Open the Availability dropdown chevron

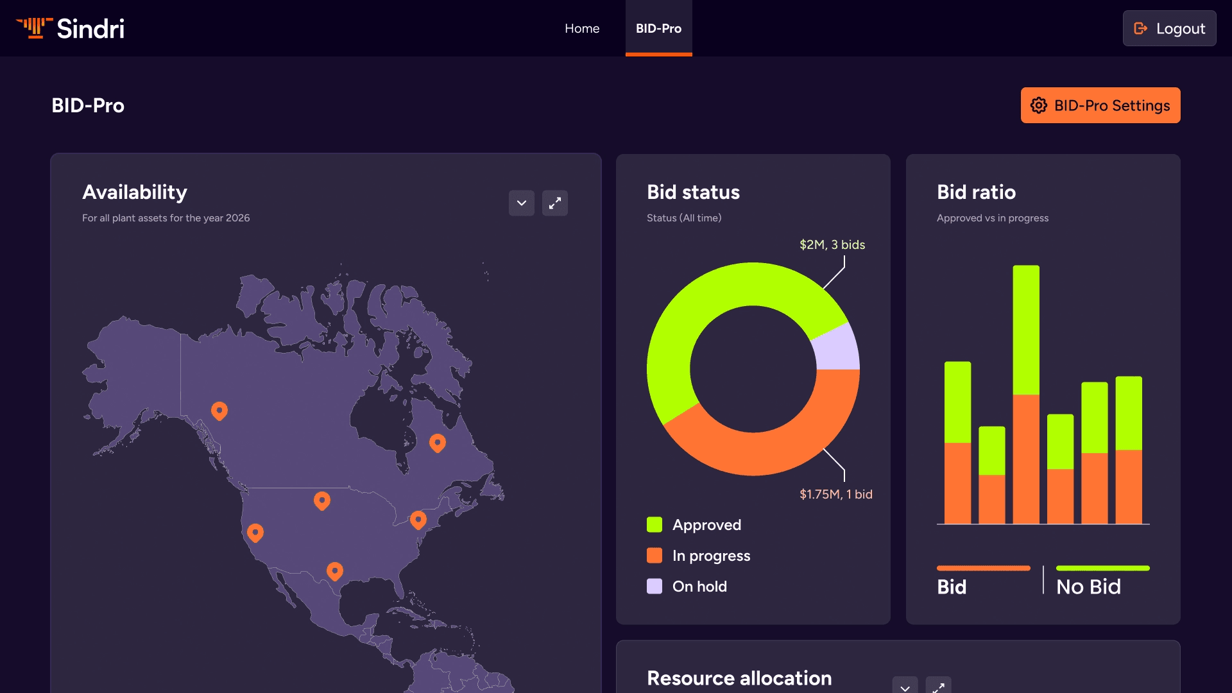(522, 203)
